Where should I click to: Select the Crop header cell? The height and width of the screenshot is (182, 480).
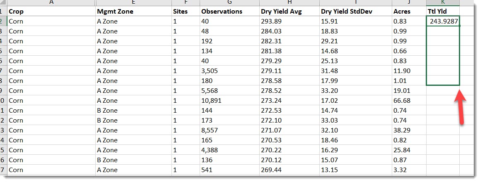point(51,11)
